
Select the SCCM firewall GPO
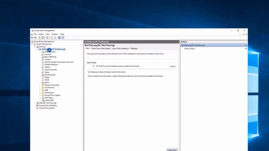click(50, 75)
